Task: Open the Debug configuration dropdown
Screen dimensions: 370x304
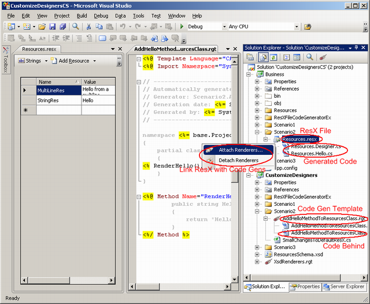Action: point(224,27)
